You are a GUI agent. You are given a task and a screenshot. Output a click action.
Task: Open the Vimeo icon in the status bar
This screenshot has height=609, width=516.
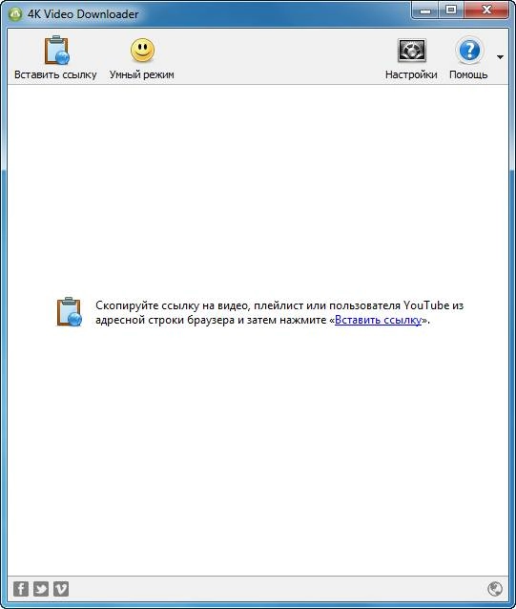(x=61, y=589)
